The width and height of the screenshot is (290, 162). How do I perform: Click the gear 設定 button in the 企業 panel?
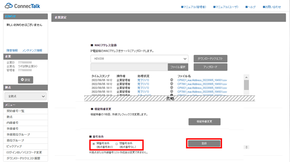[x=25, y=80]
